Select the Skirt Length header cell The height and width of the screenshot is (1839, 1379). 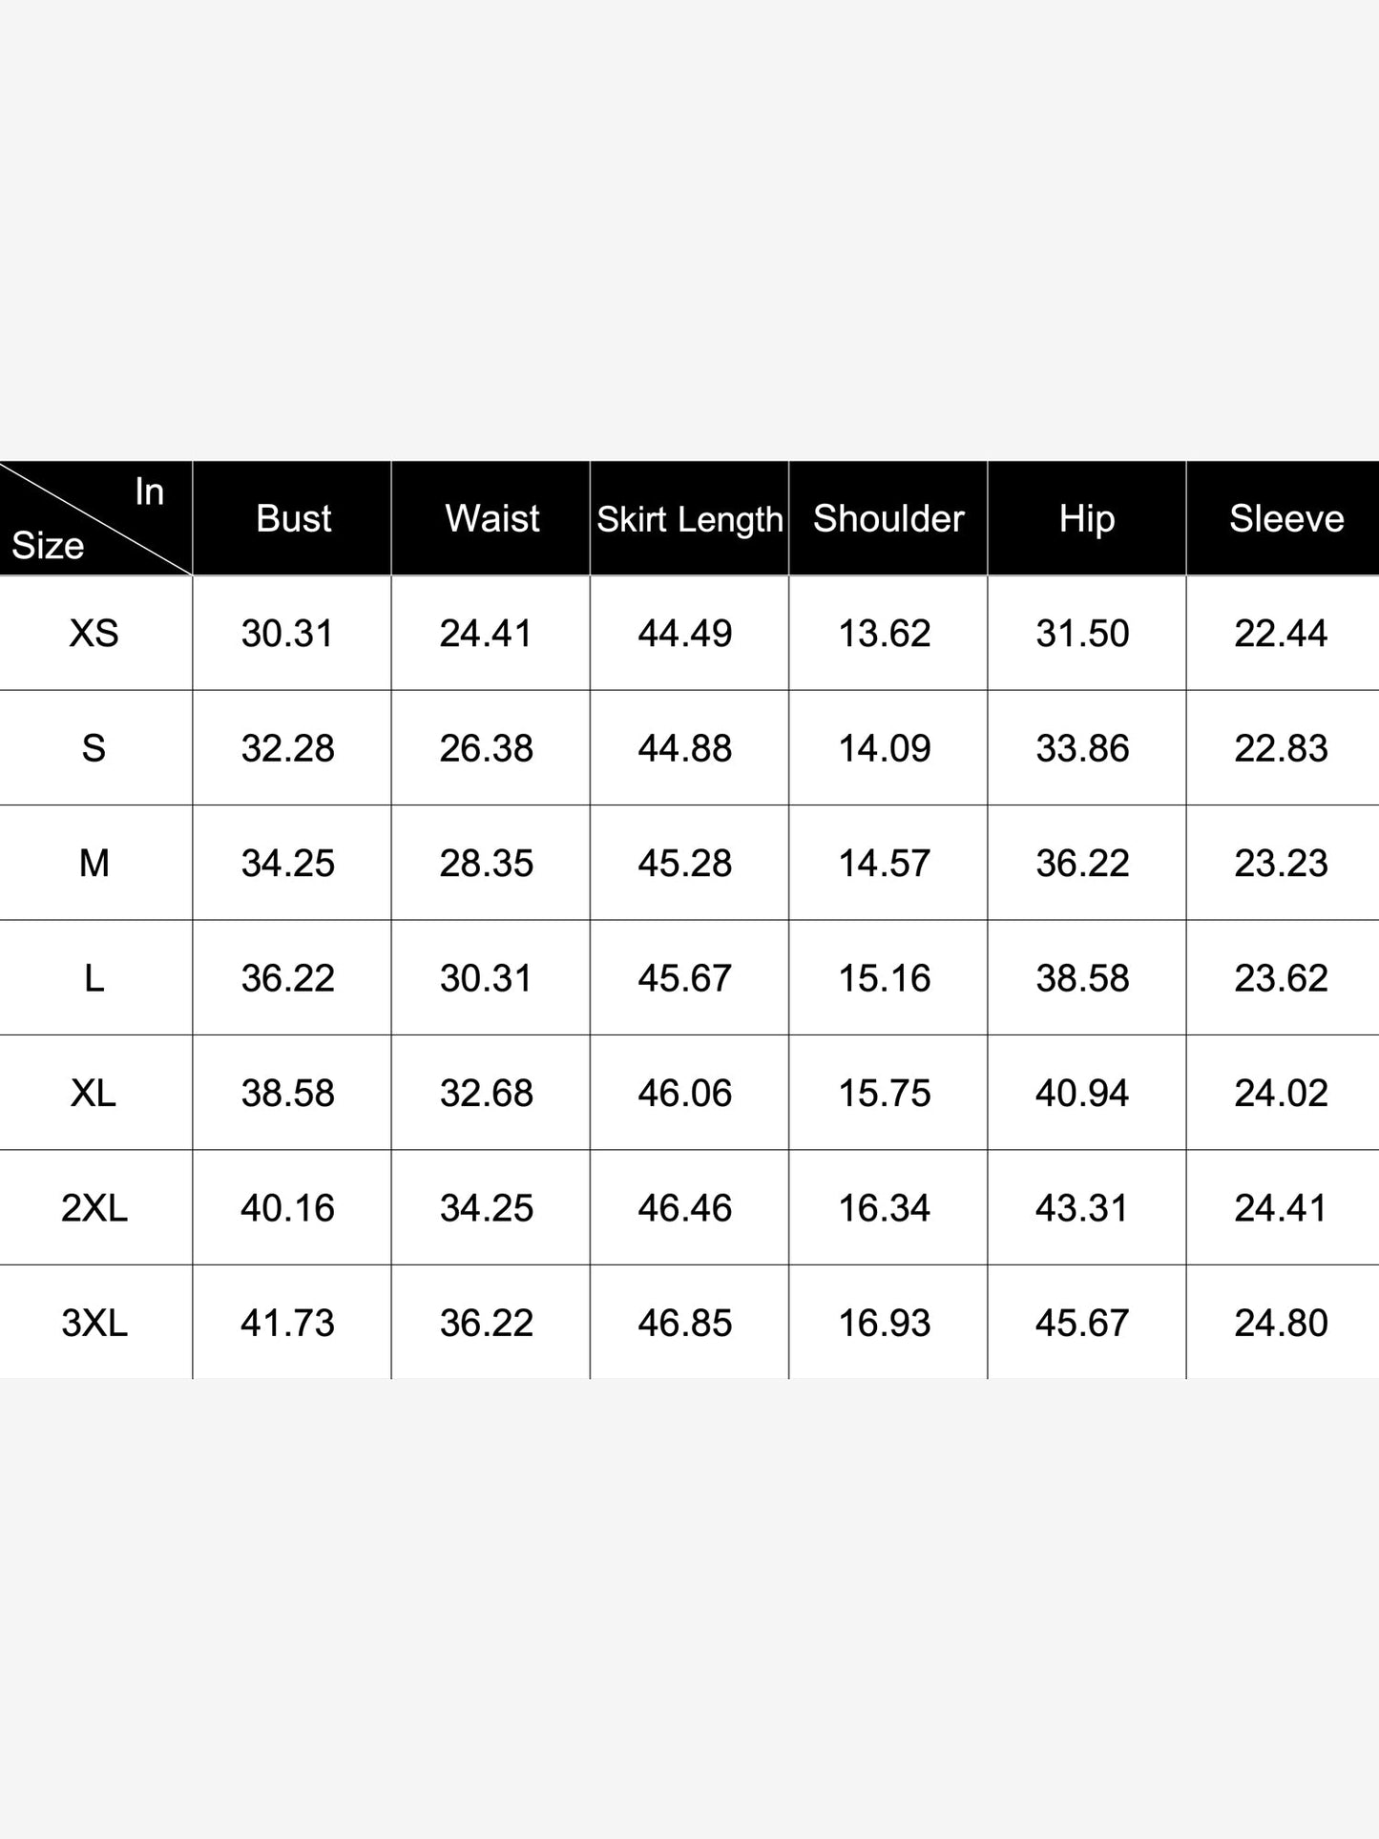pyautogui.click(x=689, y=518)
